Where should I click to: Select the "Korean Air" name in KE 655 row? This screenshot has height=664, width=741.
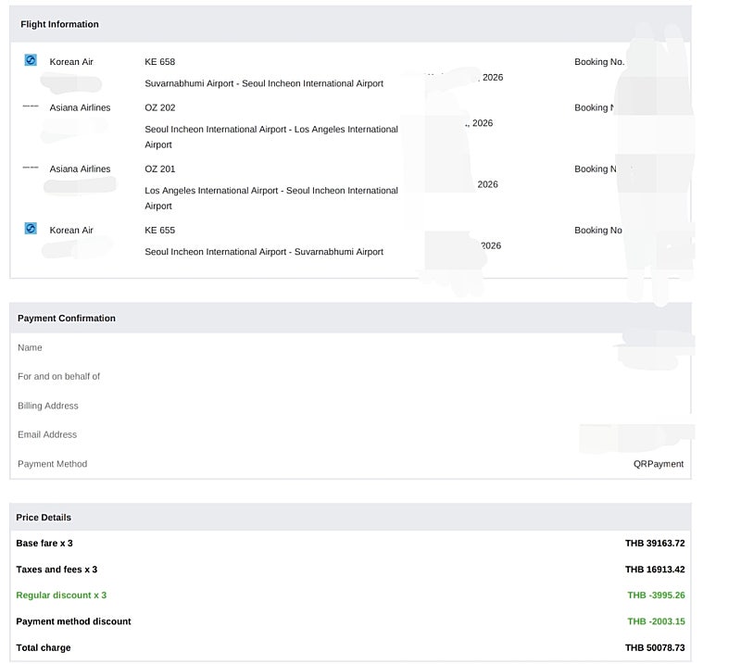[71, 231]
